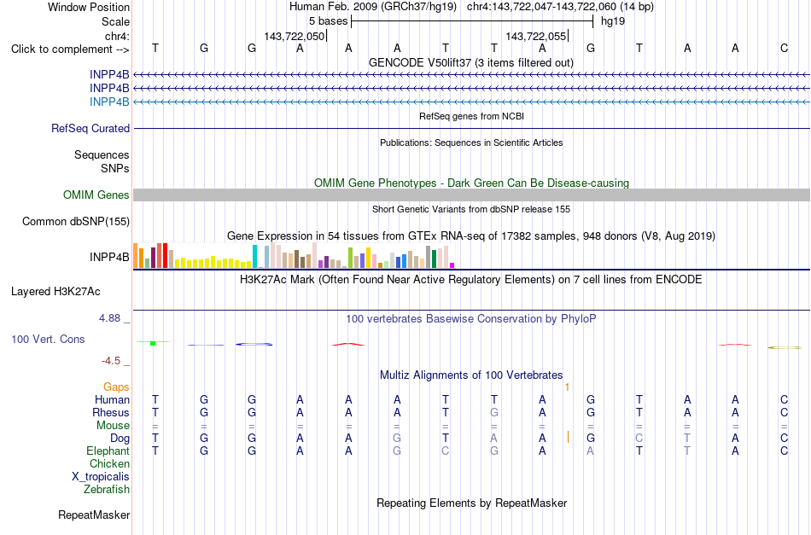Open the 100 Vert. Cons track label
Image resolution: width=811 pixels, height=535 pixels.
point(48,339)
